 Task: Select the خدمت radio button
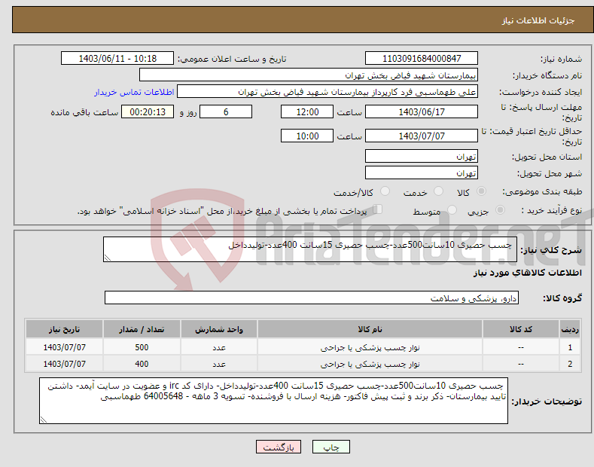click(x=438, y=191)
